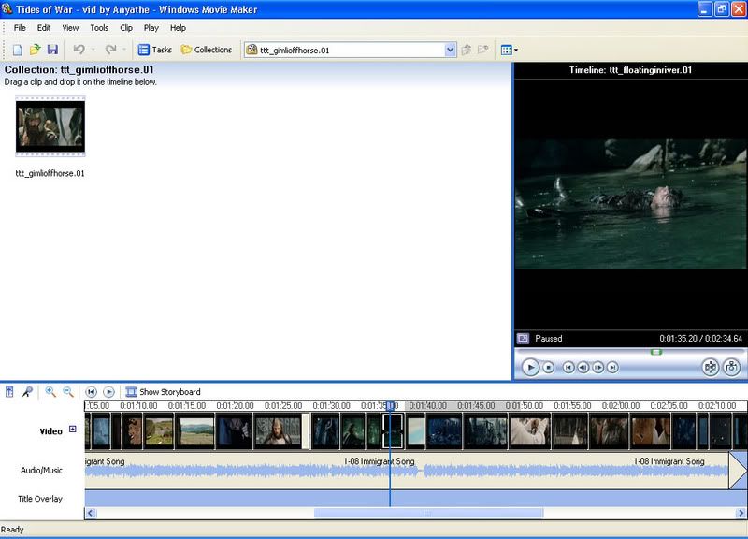This screenshot has width=748, height=539.
Task: Click the 0:02:00.00 mark on the ruler
Action: coord(620,406)
